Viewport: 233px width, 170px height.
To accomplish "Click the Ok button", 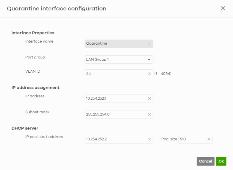I will [x=221, y=161].
